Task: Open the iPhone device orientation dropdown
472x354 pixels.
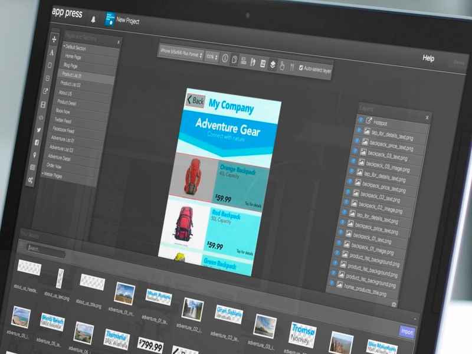Action: (181, 54)
